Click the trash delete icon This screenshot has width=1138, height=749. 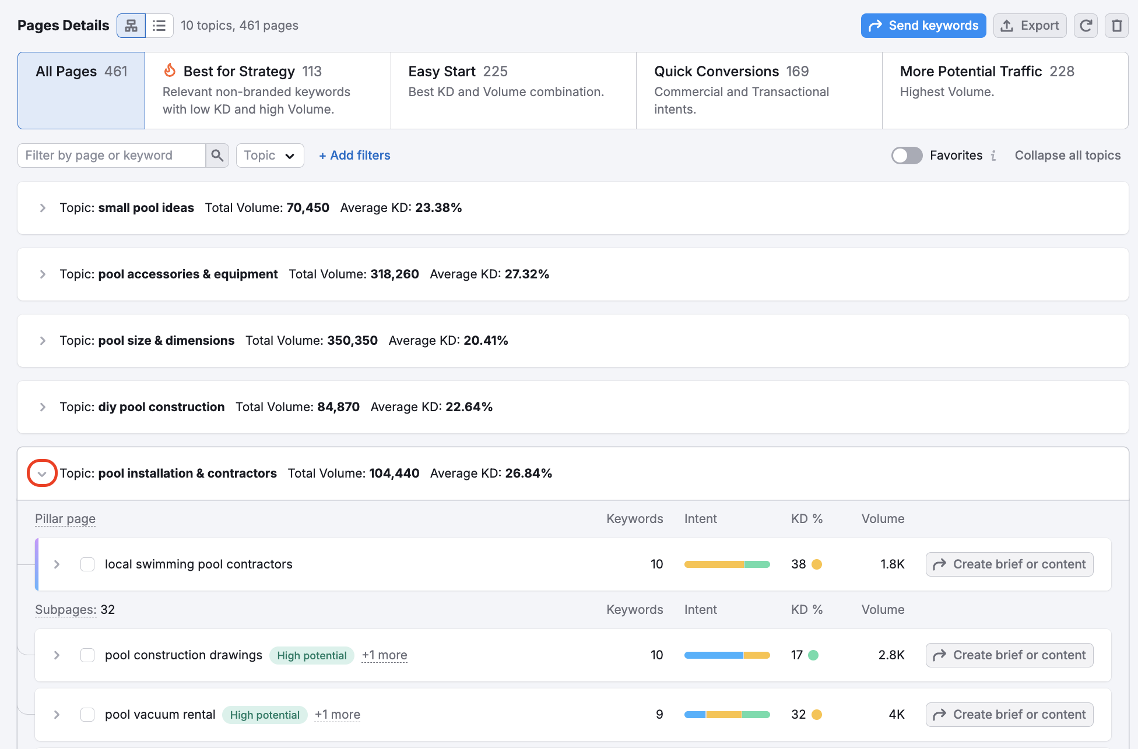coord(1116,26)
